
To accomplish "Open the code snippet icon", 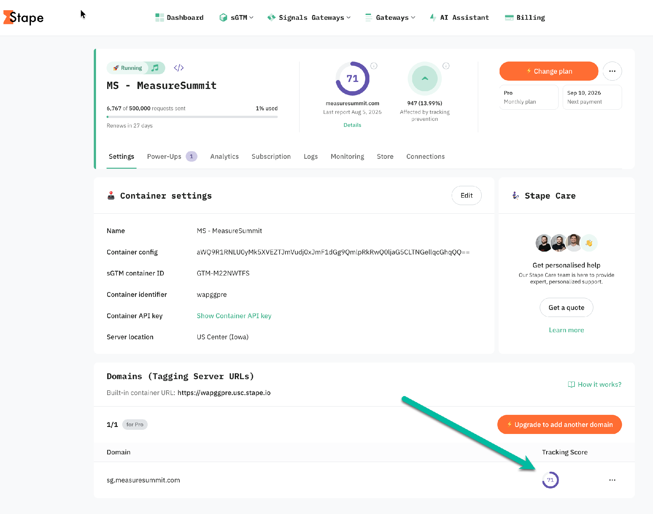I will (x=179, y=68).
